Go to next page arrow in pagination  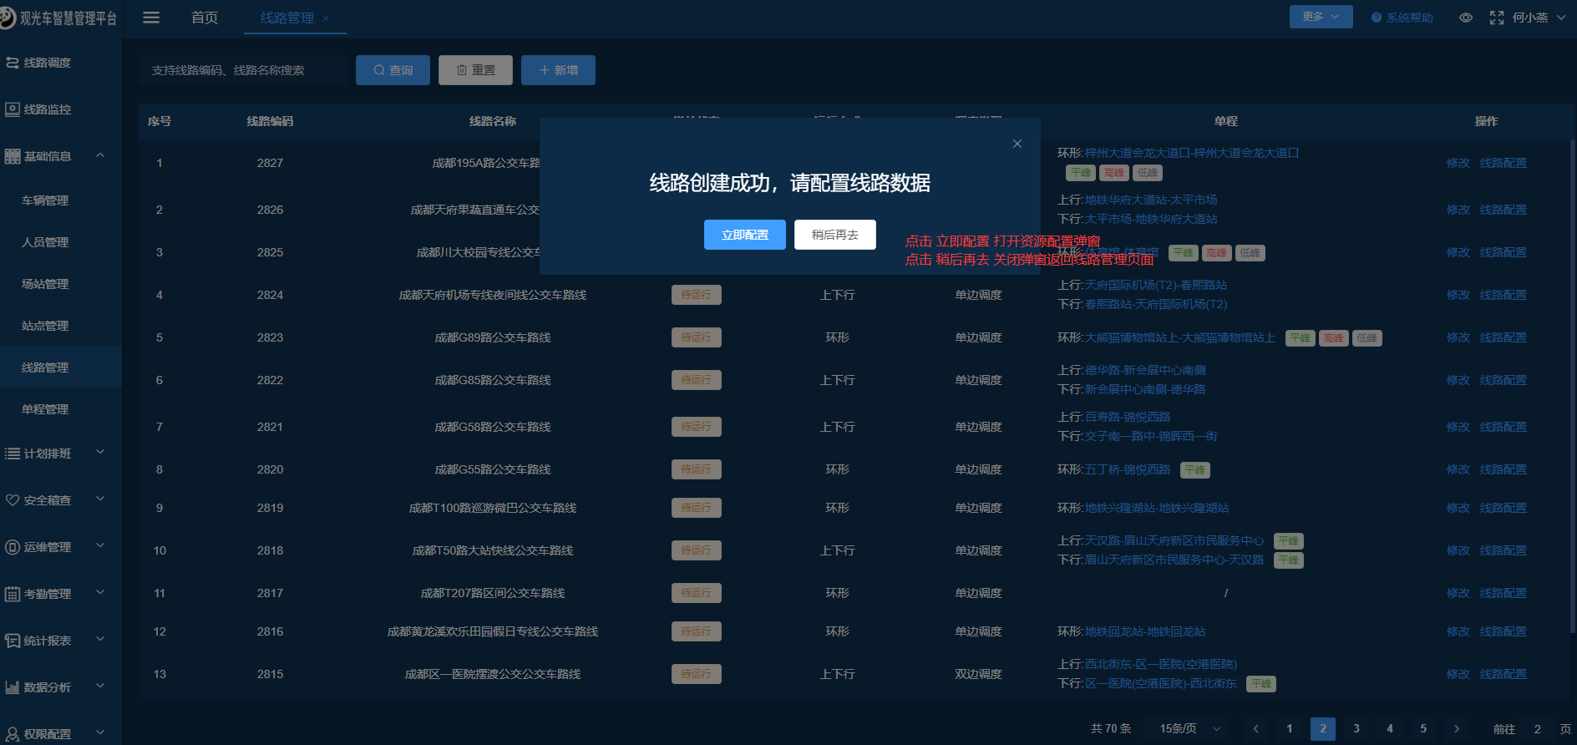[1456, 728]
